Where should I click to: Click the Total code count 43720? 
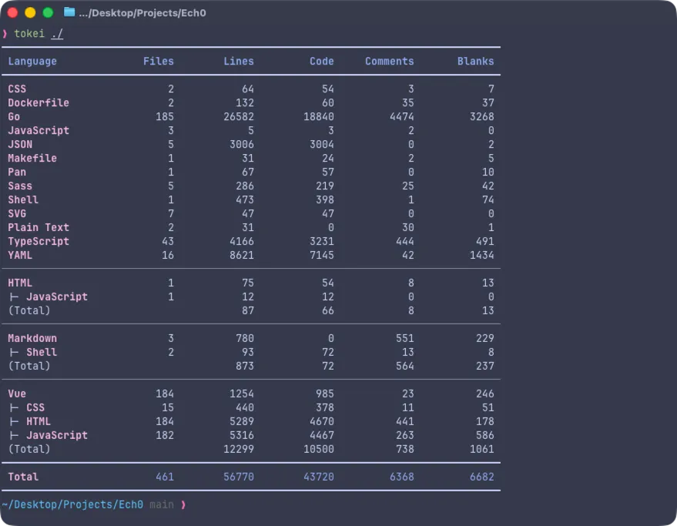point(318,477)
